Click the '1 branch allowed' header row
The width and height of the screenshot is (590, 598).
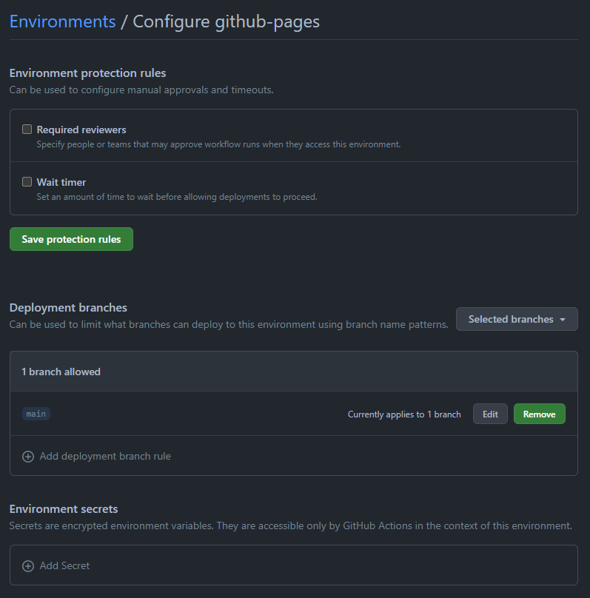(61, 372)
